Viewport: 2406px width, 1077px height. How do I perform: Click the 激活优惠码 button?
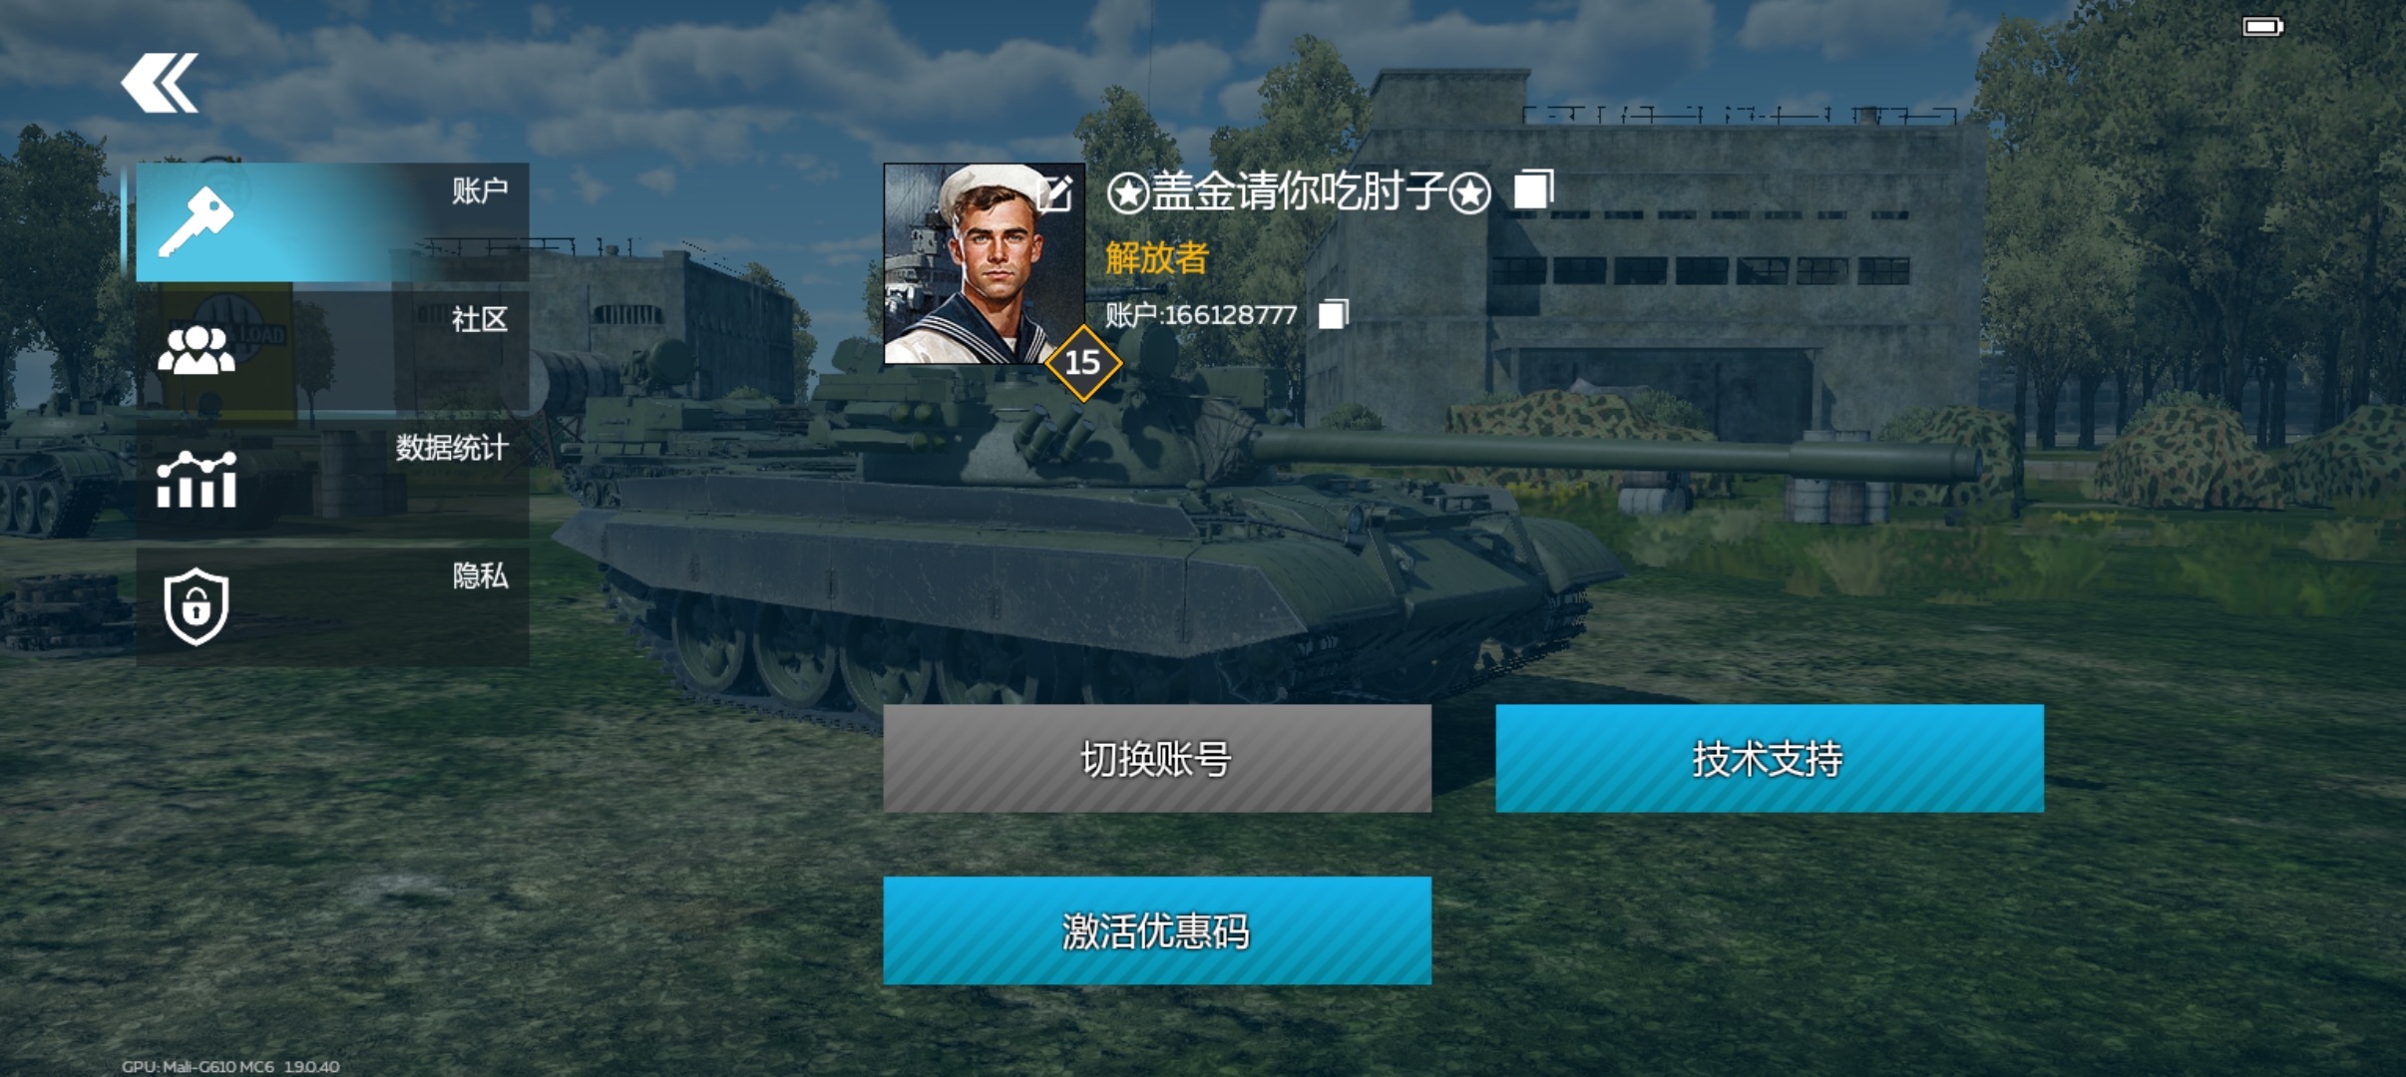[1157, 931]
